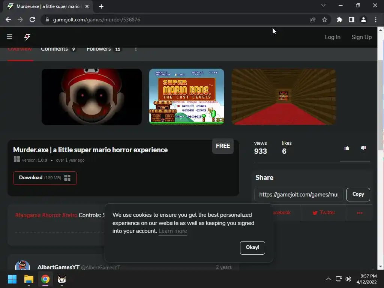Go back to previous page in Chrome

point(8,19)
